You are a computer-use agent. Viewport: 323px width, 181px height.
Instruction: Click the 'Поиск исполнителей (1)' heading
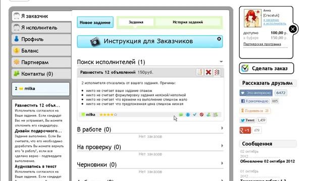click(111, 62)
